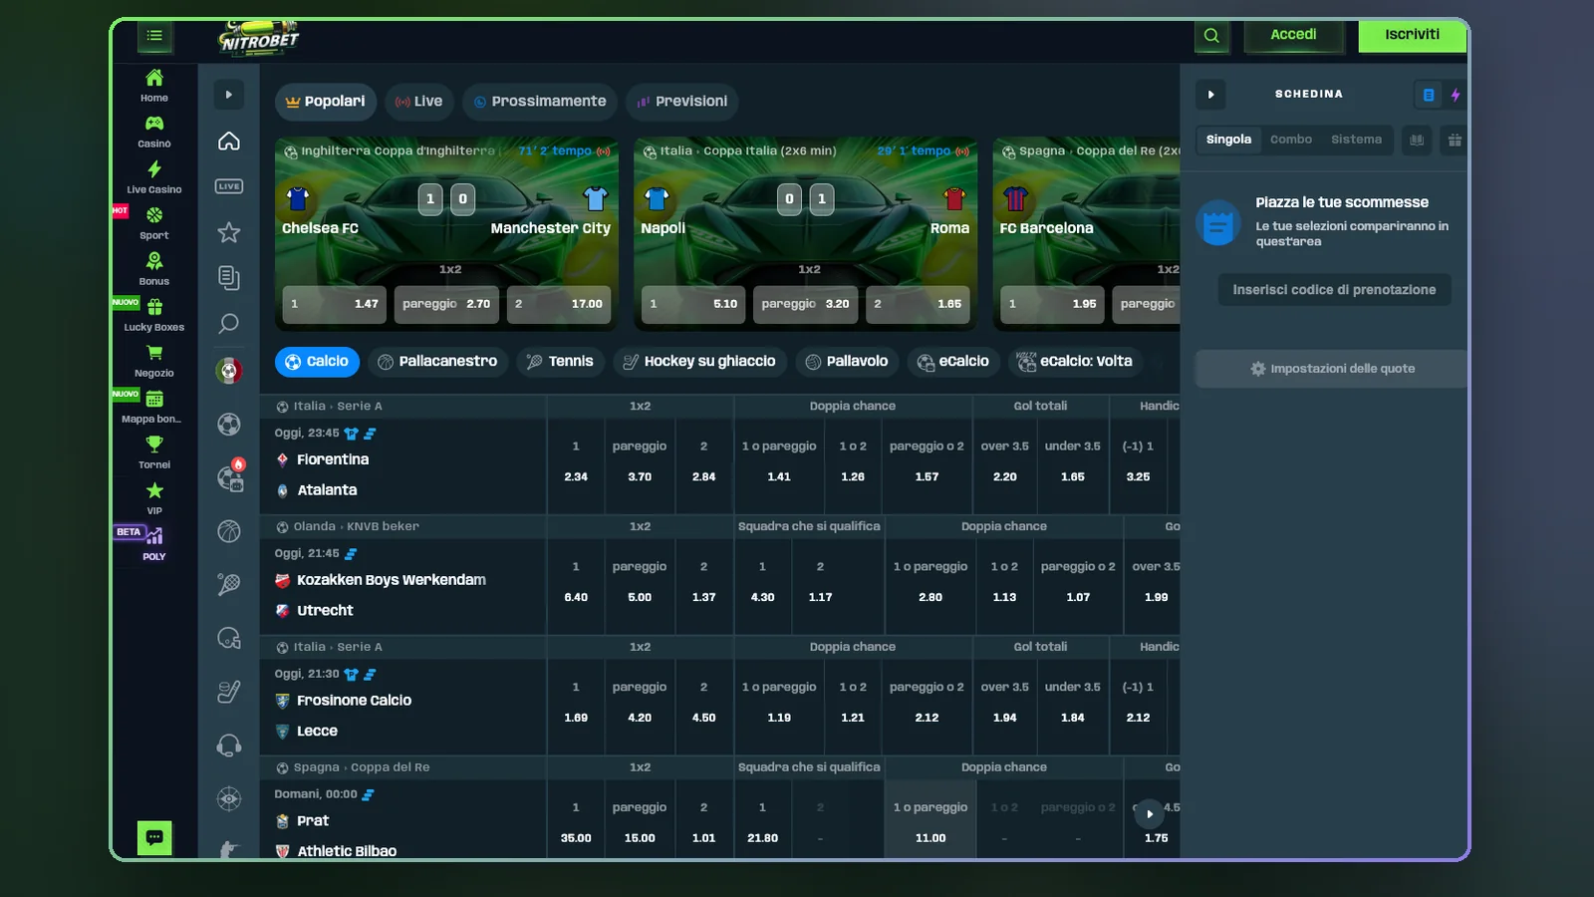Go to Home in left sidebar
1594x897 pixels.
click(x=154, y=86)
